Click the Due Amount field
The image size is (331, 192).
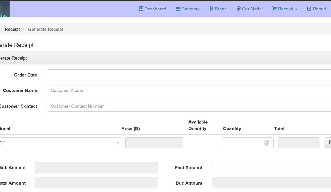pyautogui.click(x=271, y=183)
